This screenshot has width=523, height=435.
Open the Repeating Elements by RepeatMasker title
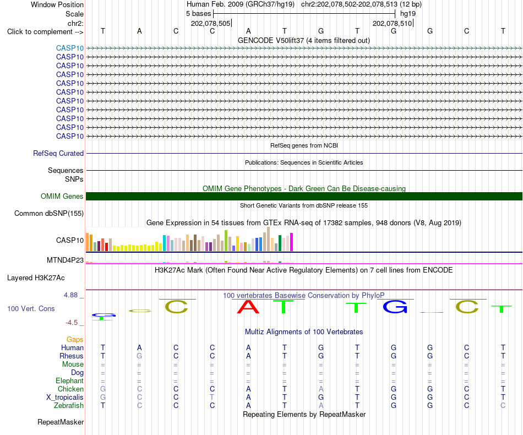tap(304, 414)
